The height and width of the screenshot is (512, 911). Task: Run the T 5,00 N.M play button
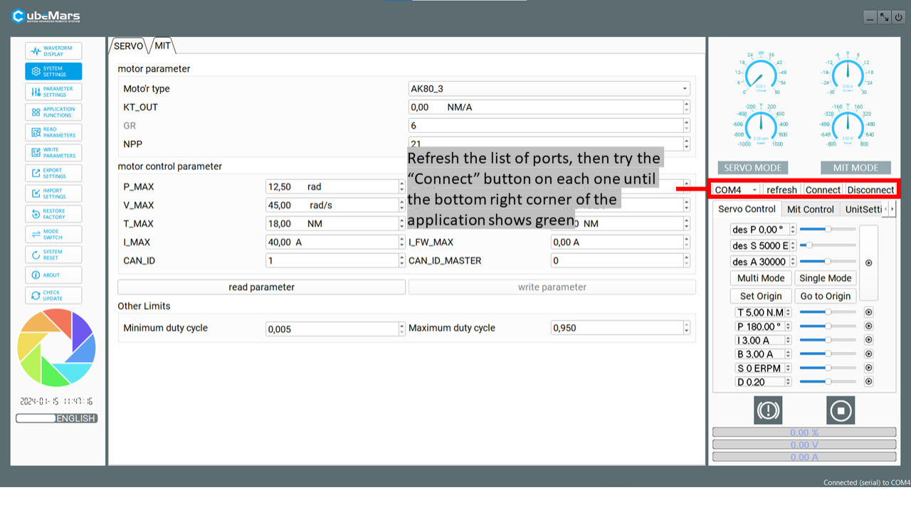pyautogui.click(x=868, y=312)
